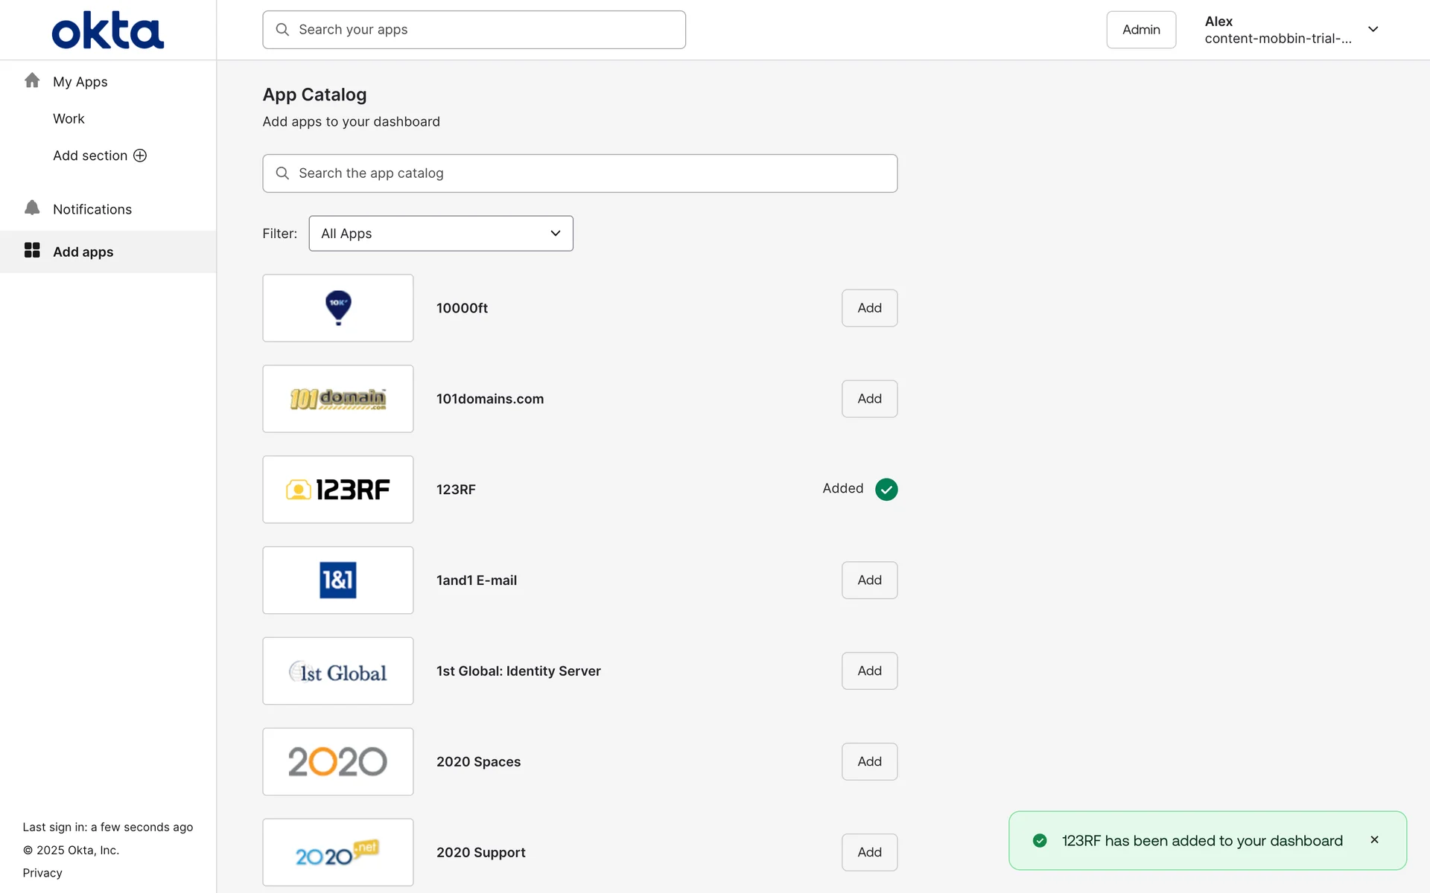This screenshot has height=893, width=1430.
Task: Click the Search the app catalog field
Action: [579, 173]
